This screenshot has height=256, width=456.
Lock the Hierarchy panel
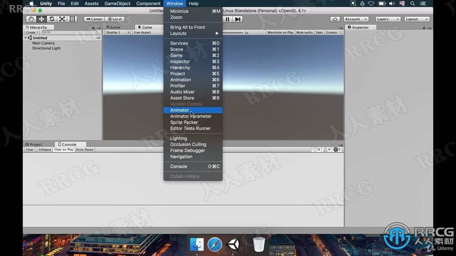click(x=93, y=27)
